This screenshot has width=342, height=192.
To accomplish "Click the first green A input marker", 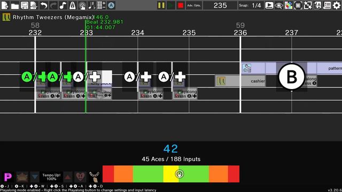I will 27,77.
